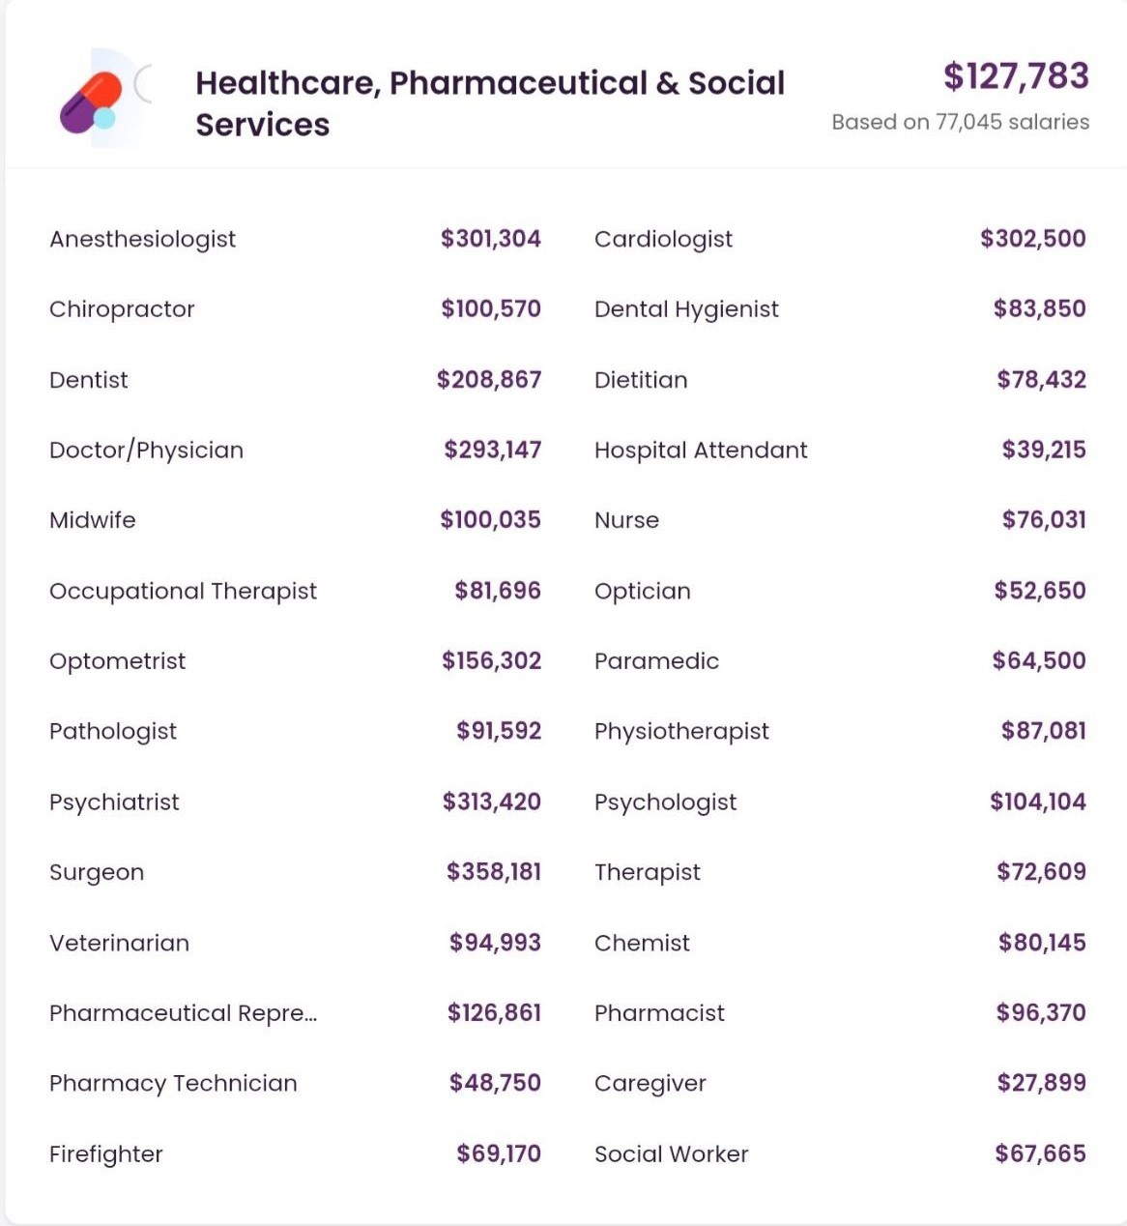The image size is (1127, 1226).
Task: Choose the Occupational Therapist job title
Action: [183, 592]
